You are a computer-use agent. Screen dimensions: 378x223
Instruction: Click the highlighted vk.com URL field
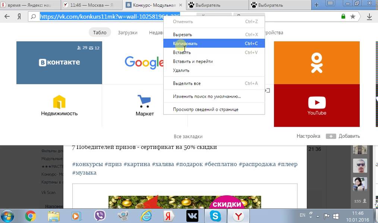point(110,16)
